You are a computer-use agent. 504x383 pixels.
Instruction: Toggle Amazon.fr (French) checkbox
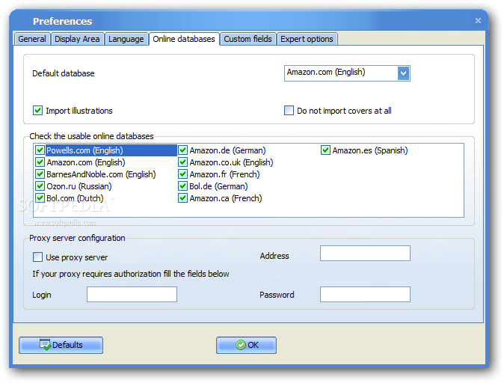pyautogui.click(x=183, y=174)
